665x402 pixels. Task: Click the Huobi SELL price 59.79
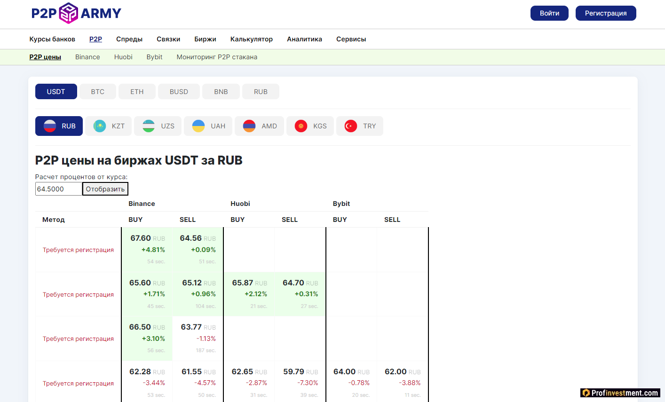293,372
